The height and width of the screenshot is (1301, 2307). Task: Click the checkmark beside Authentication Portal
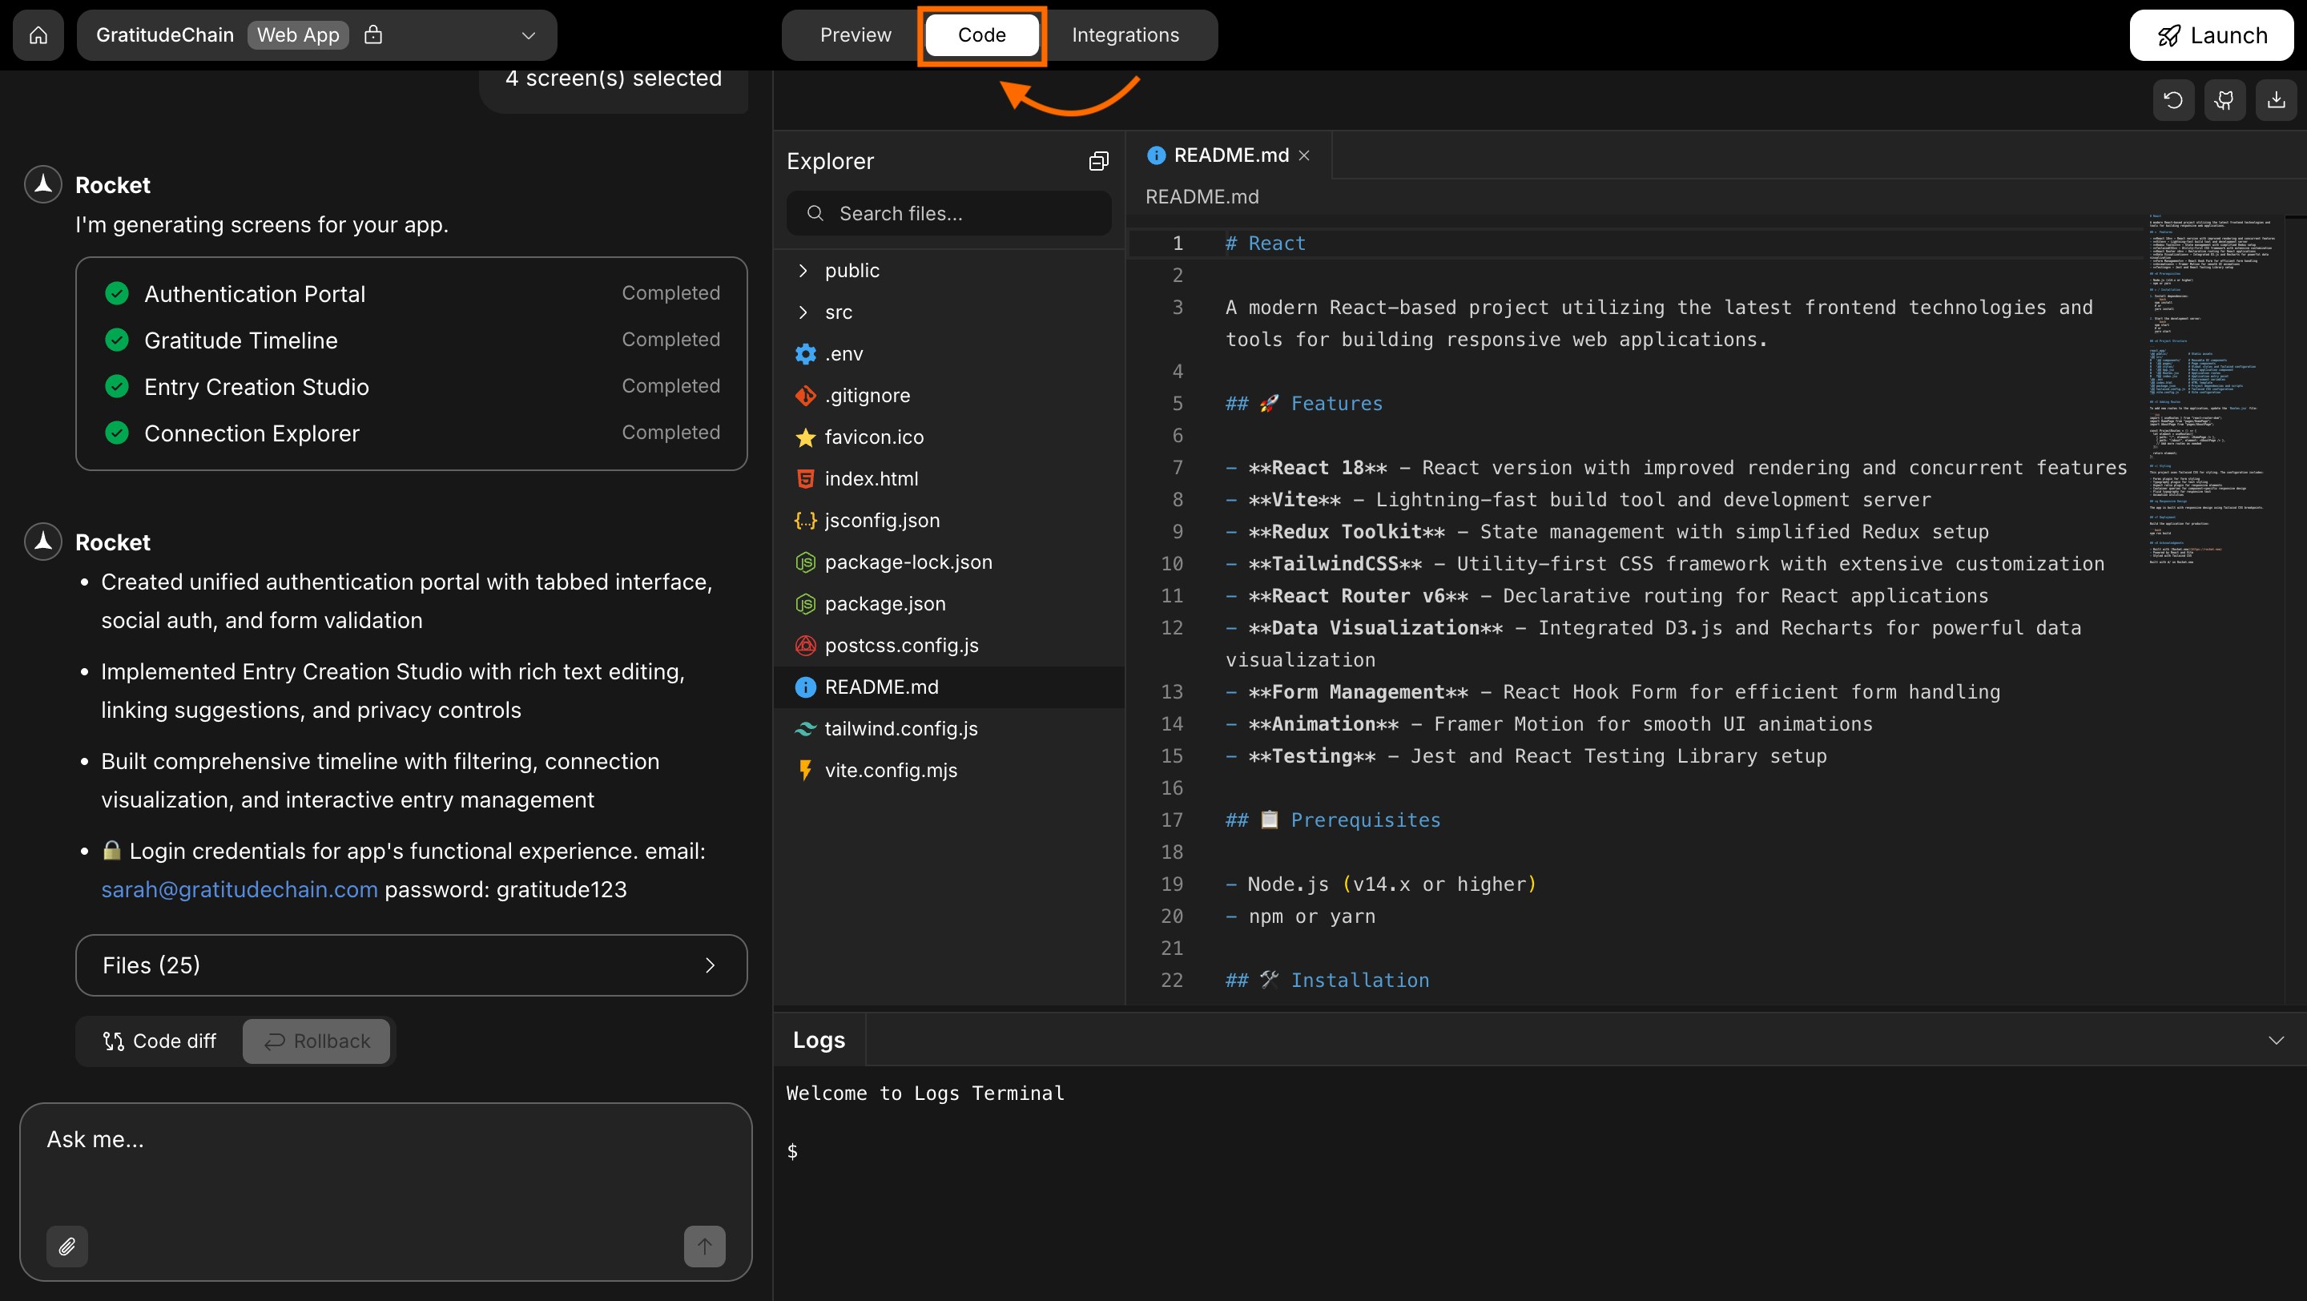pos(116,292)
